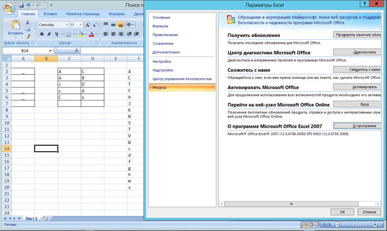Select row 10 header
This screenshot has width=387, height=231.
7,123
